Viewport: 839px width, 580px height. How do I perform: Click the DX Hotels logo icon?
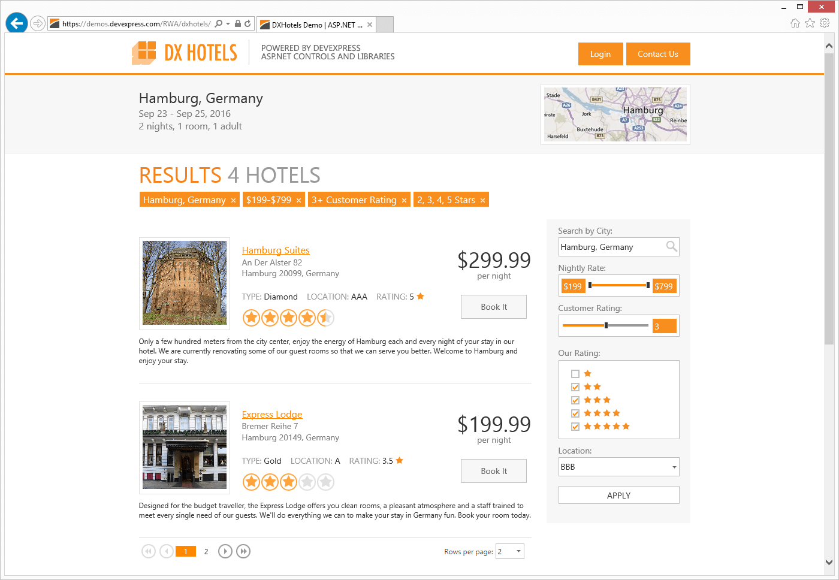pyautogui.click(x=144, y=53)
